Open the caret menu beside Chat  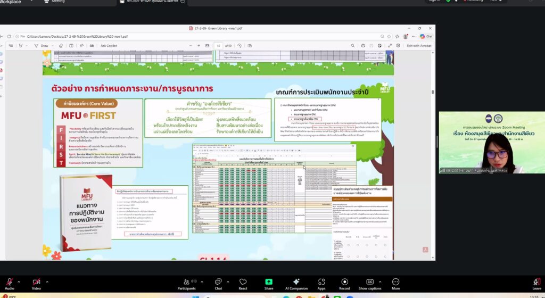(x=228, y=282)
